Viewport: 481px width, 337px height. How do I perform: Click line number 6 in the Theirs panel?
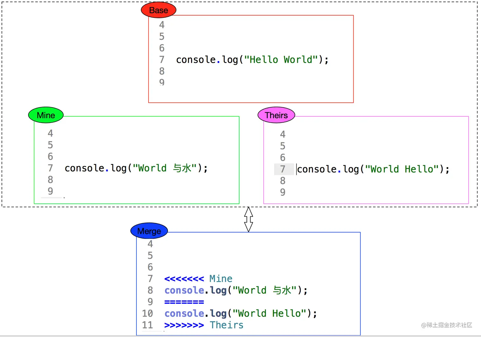tap(283, 157)
